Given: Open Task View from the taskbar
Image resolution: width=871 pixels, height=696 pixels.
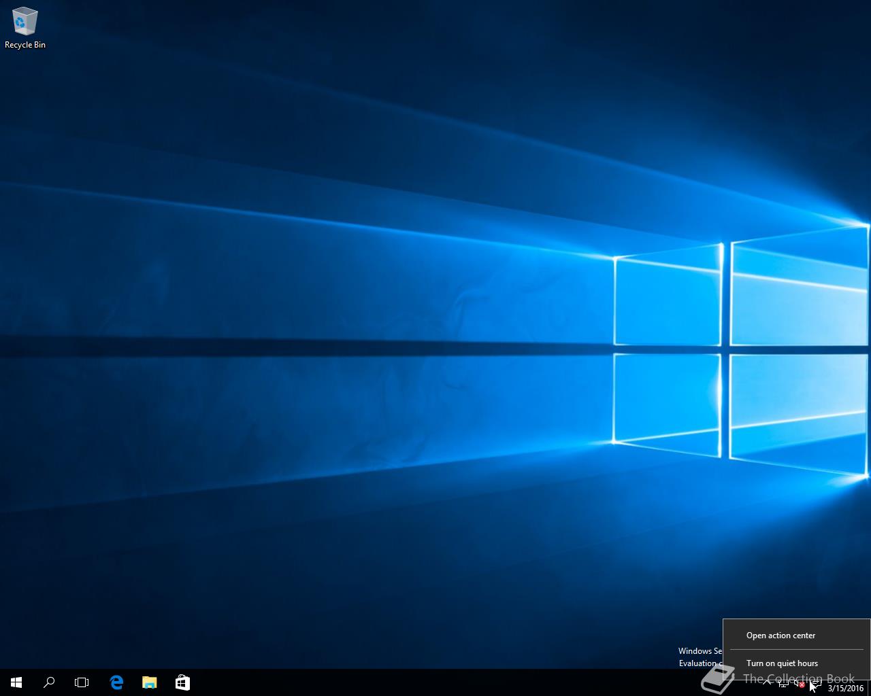Looking at the screenshot, I should (82, 682).
